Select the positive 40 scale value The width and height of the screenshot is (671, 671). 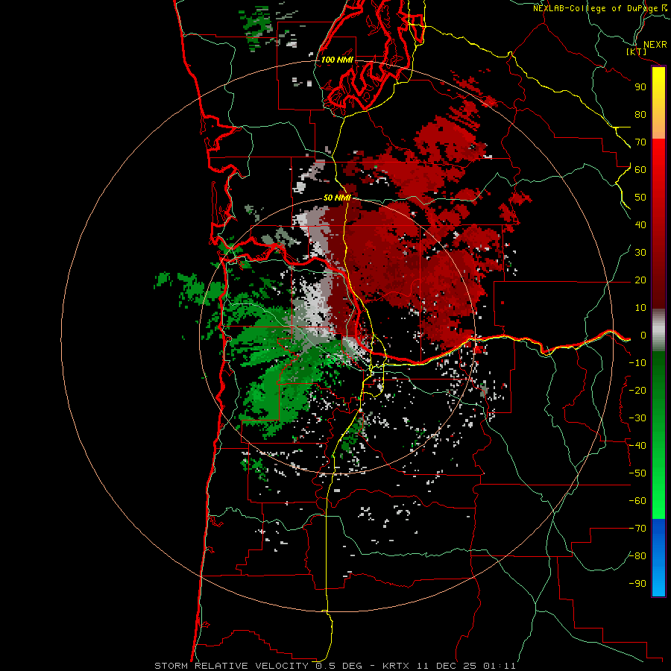click(x=640, y=225)
